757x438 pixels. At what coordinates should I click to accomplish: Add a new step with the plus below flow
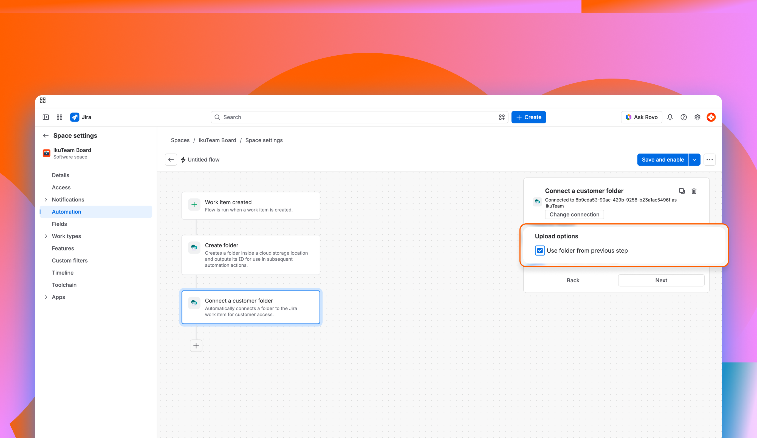click(x=196, y=346)
